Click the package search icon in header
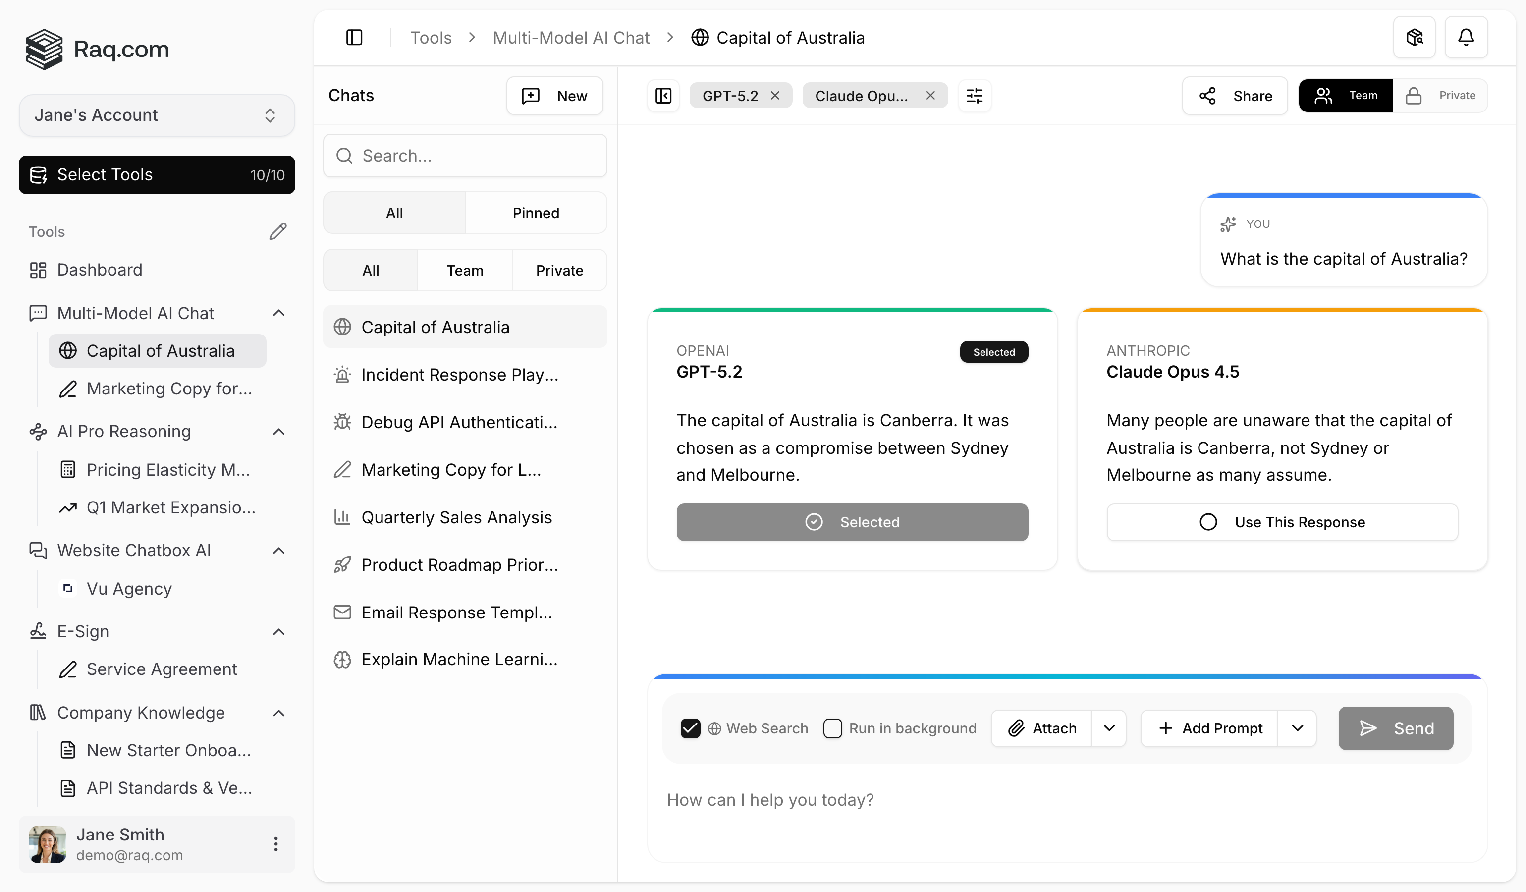This screenshot has height=892, width=1526. tap(1414, 38)
